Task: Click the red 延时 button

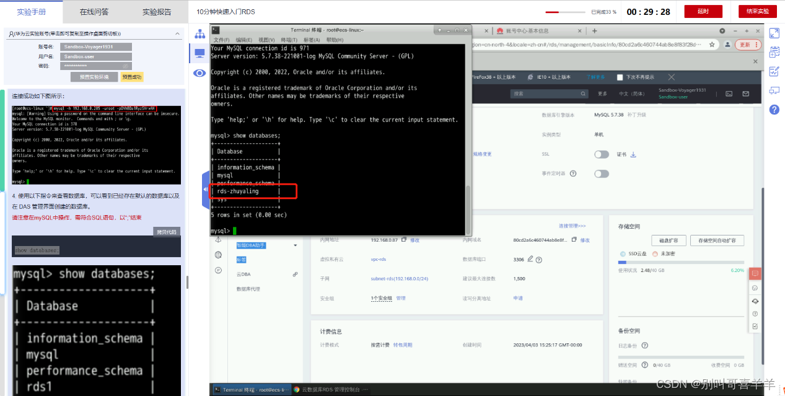Action: tap(703, 11)
